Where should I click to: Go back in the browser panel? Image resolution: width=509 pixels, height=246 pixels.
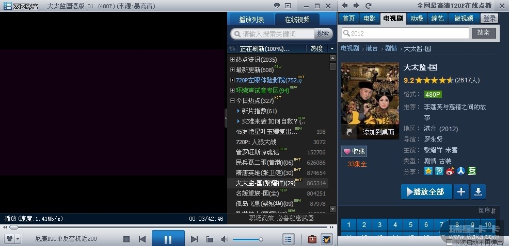click(x=345, y=6)
